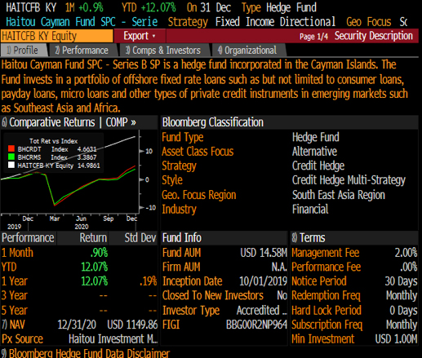Viewport: 422px width, 358px height.
Task: Open the Profile tab
Action: point(24,51)
